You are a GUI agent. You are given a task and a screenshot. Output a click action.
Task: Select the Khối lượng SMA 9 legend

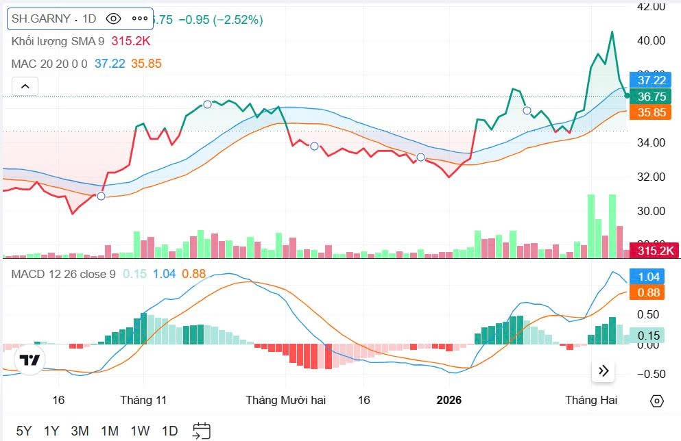[58, 41]
